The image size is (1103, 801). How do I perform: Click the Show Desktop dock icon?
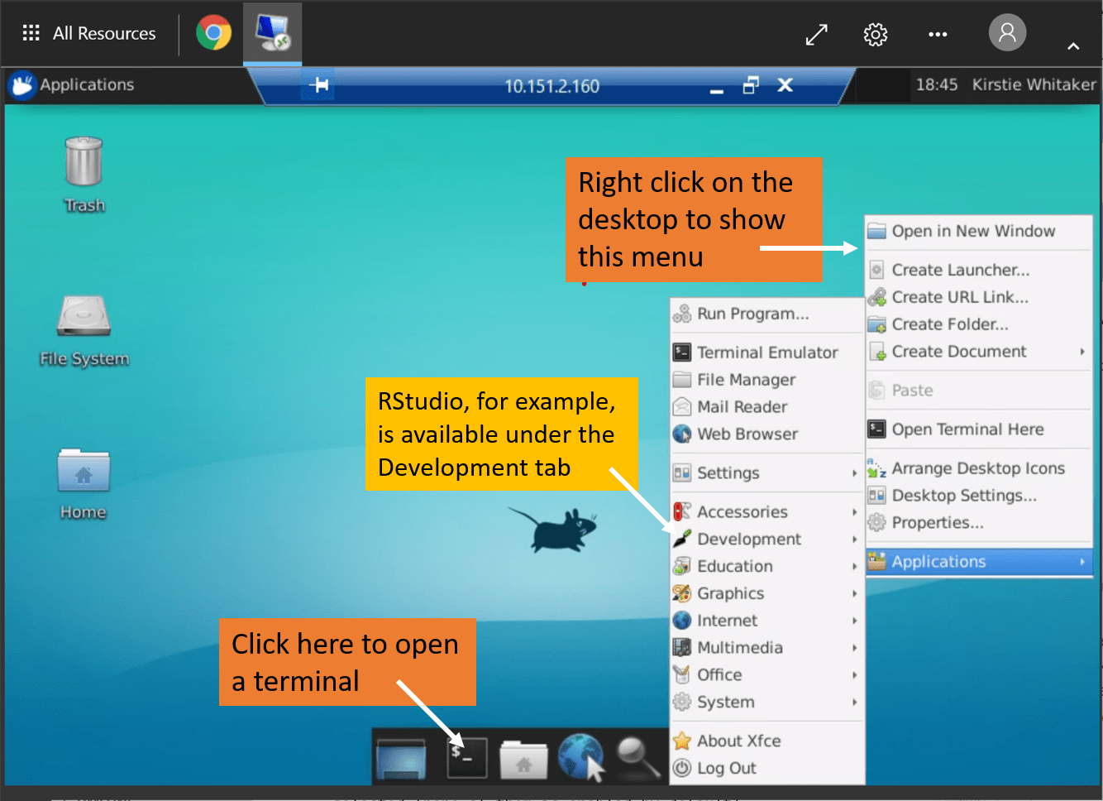(401, 759)
